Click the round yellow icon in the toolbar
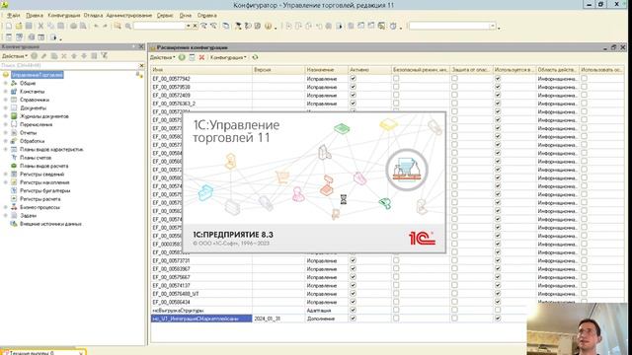 268,26
